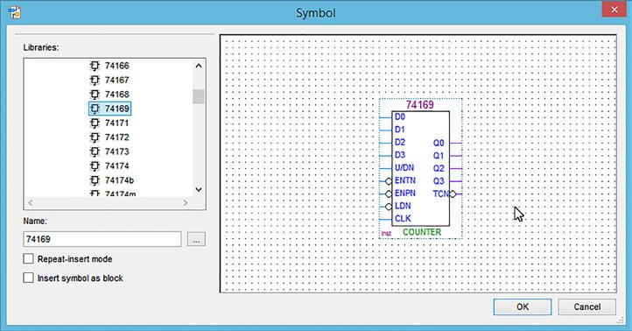Click the Cancel button
Screen dimensions: 632x331
[586, 306]
